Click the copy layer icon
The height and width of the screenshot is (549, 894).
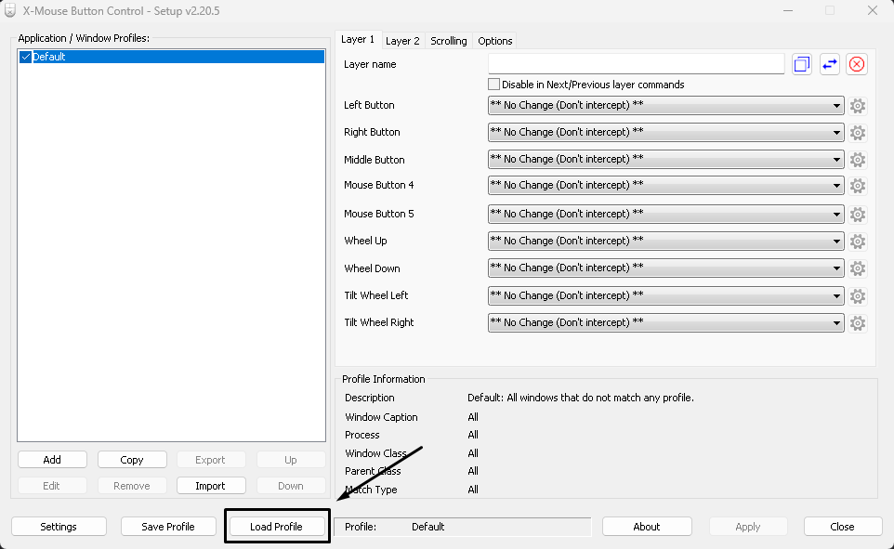[x=802, y=64]
